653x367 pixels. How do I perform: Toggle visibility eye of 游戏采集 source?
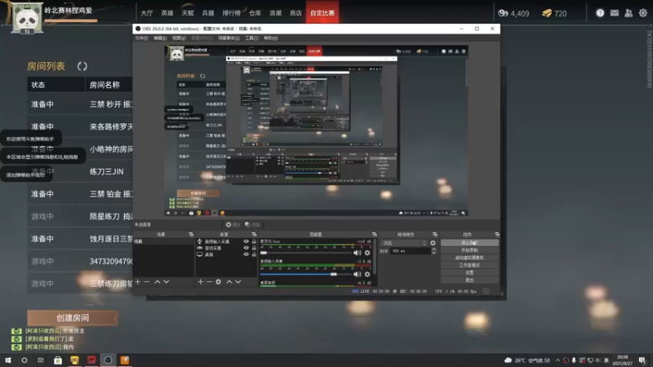point(247,248)
